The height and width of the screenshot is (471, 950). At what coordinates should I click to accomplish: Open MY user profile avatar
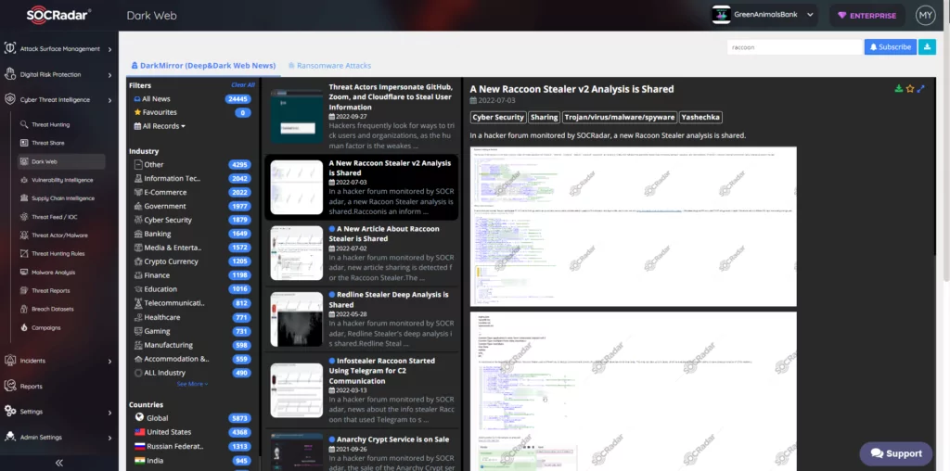click(x=925, y=15)
